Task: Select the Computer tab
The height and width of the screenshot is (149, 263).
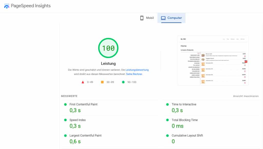Action: (x=171, y=18)
